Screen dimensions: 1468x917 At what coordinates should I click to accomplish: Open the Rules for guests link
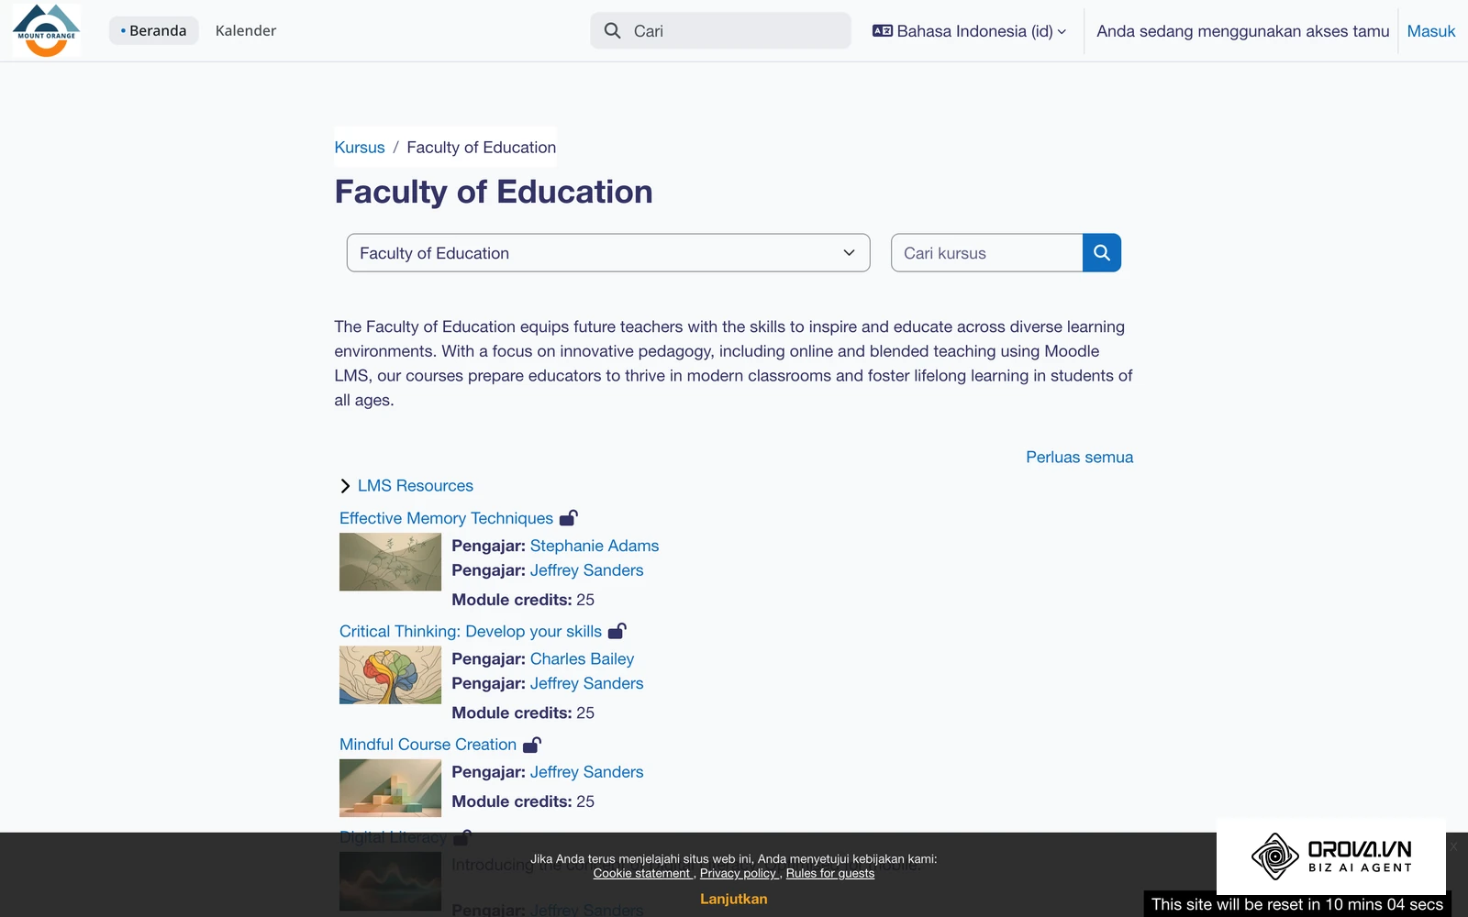coord(830,873)
